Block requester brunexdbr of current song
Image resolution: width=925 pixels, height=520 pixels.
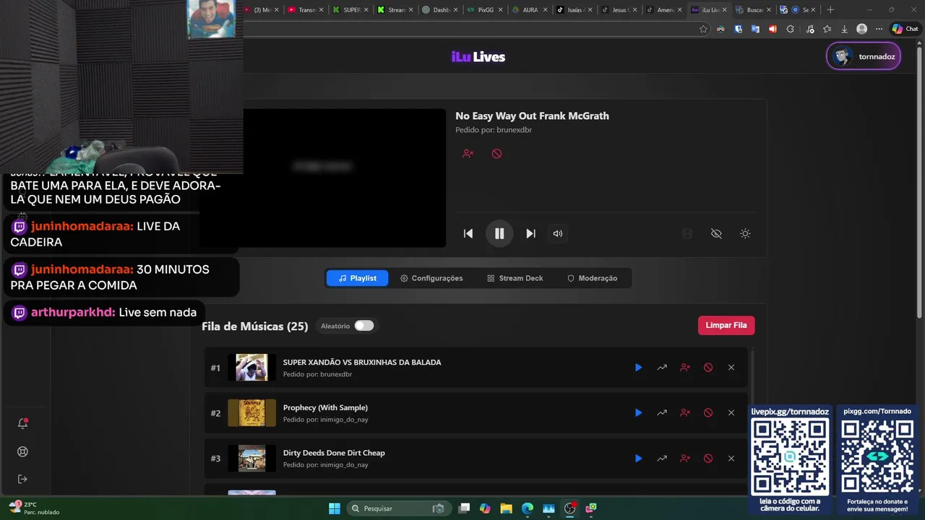(468, 154)
